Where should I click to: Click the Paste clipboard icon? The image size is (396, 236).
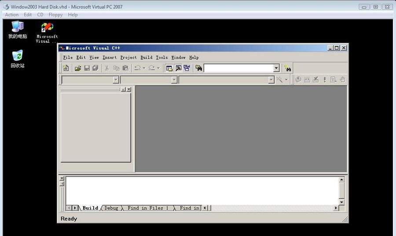[125, 68]
